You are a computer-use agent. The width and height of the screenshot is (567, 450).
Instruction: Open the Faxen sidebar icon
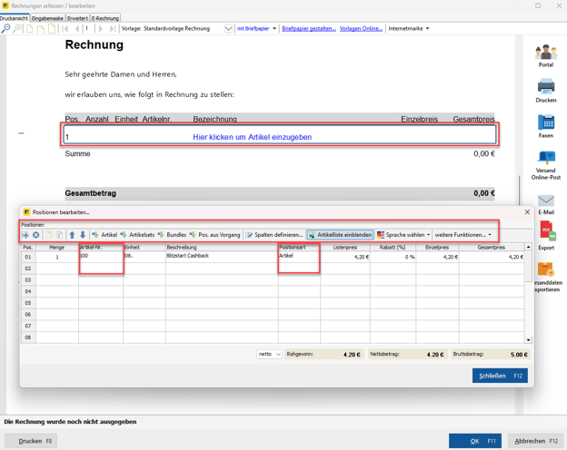[545, 123]
